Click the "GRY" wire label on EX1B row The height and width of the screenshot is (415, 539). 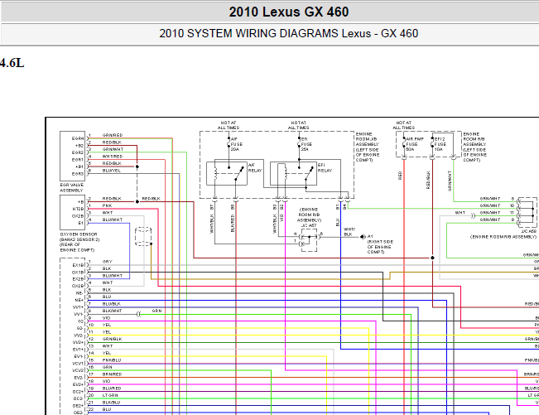point(108,262)
